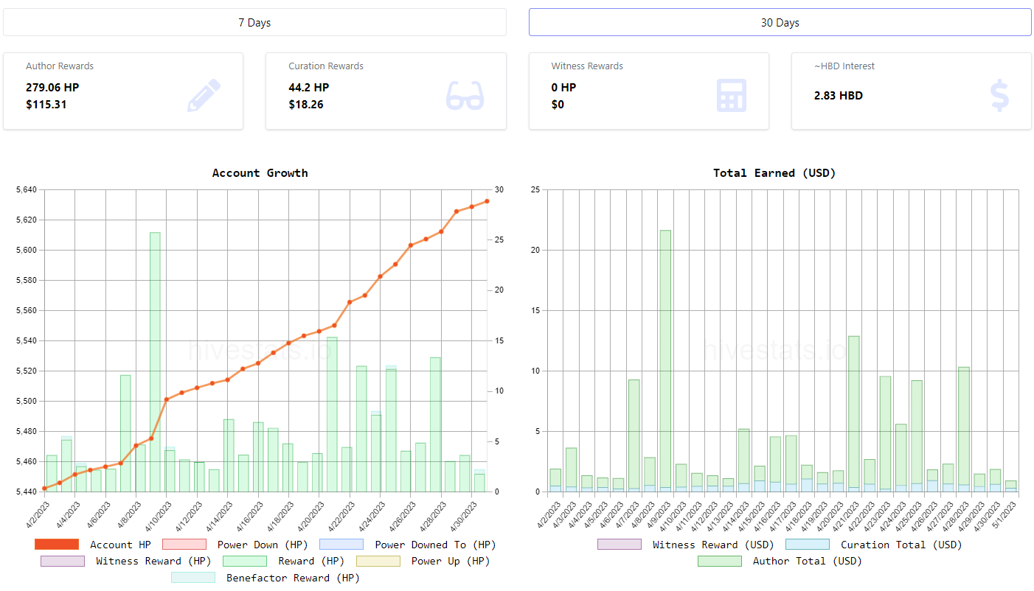Click the Curation Total (USD) legend label
This screenshot has height=591, width=1034.
point(901,545)
